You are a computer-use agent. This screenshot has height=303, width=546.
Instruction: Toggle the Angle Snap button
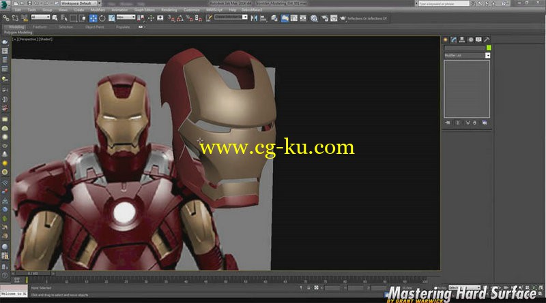180,18
